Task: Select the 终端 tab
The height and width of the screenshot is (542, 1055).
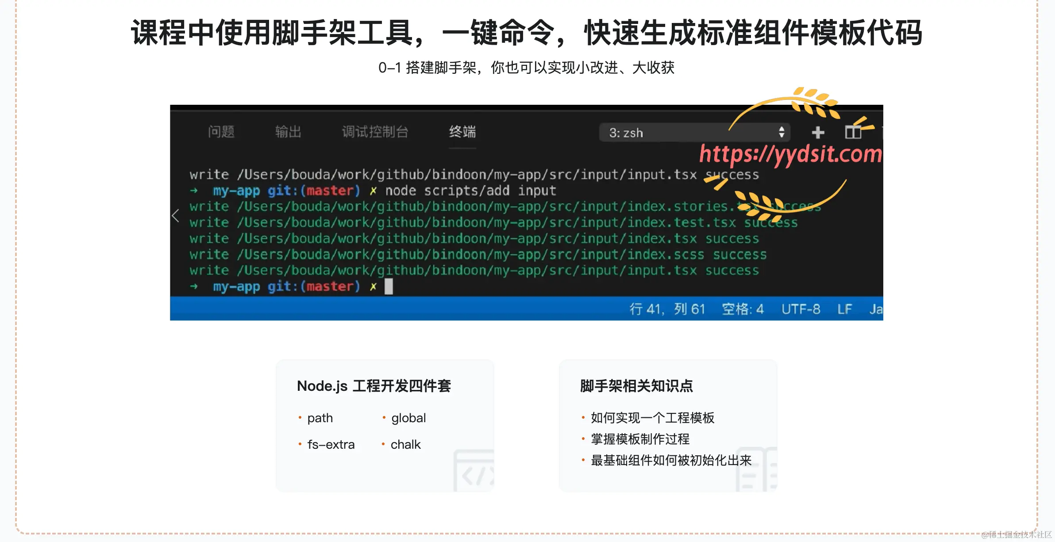Action: point(462,132)
